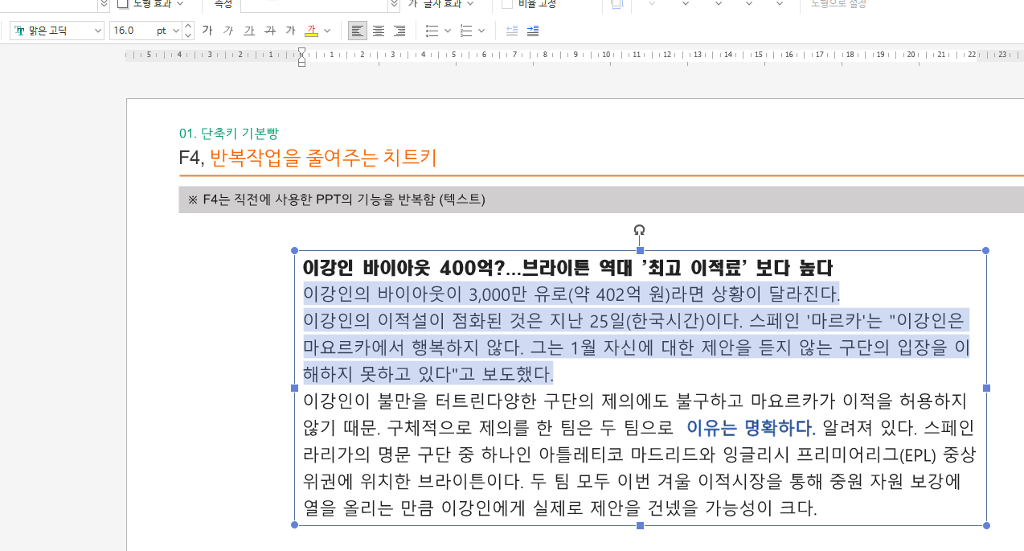Click the bold headline '이강인 바이아웃 400억?'
The height and width of the screenshot is (551, 1024).
click(404, 267)
